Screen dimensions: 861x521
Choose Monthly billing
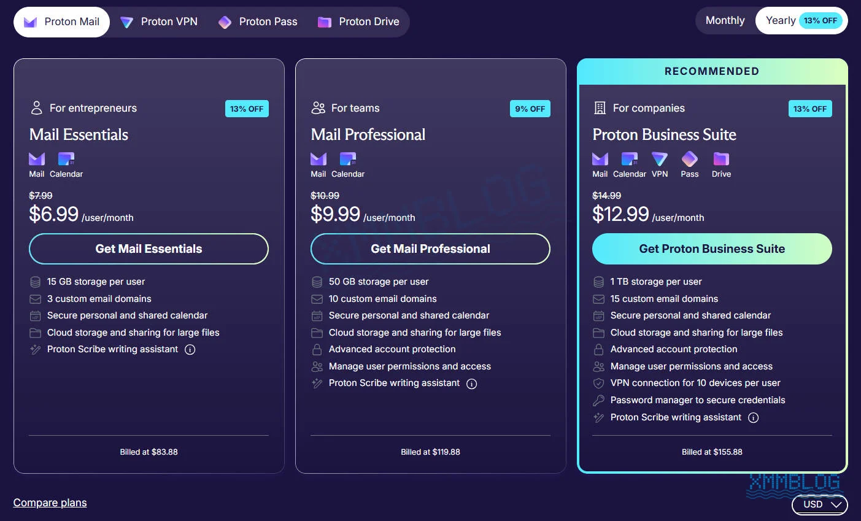(x=725, y=20)
